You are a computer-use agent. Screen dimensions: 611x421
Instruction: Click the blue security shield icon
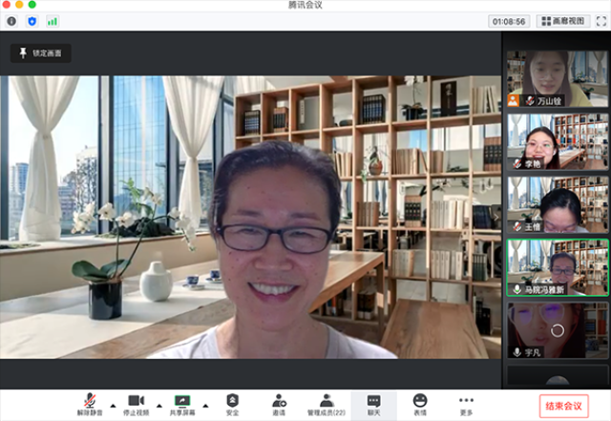click(x=32, y=20)
